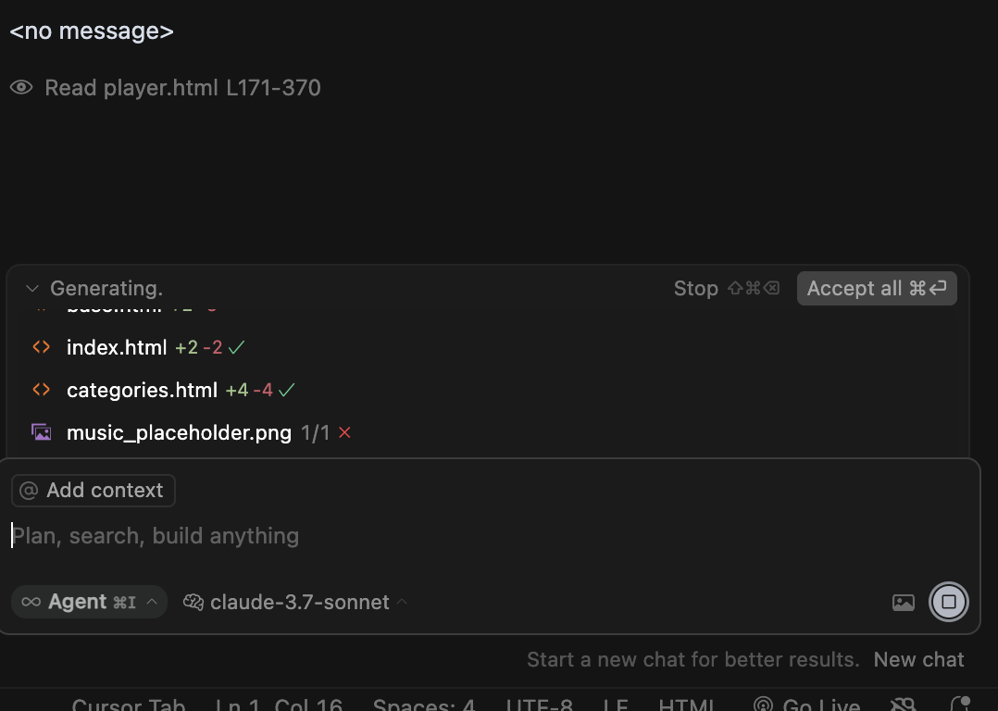The width and height of the screenshot is (998, 711).
Task: Click the Accept all button
Action: pos(877,288)
